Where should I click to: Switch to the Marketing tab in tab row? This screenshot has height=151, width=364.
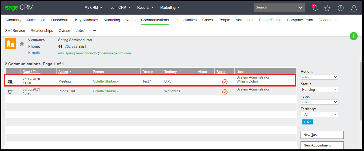(x=112, y=20)
